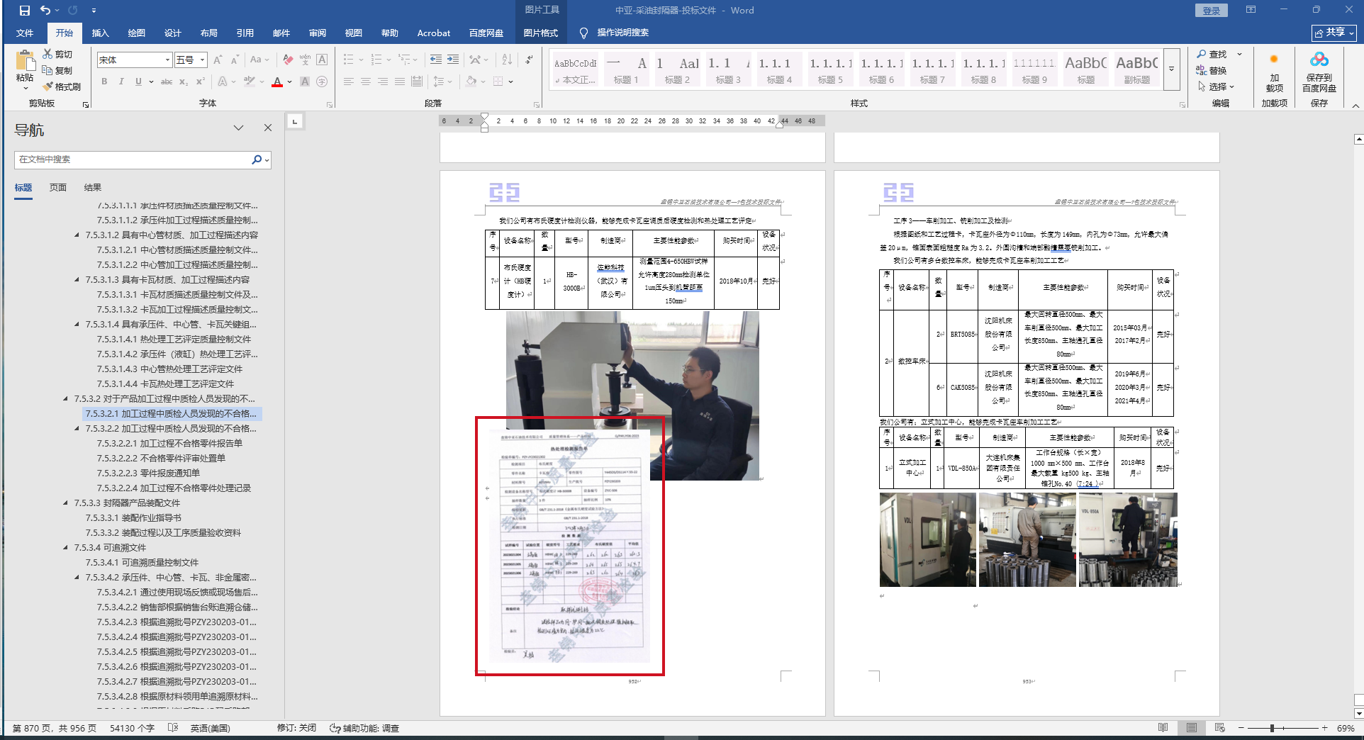The height and width of the screenshot is (740, 1364).
Task: Click the Sort A-Z icon
Action: (x=507, y=60)
